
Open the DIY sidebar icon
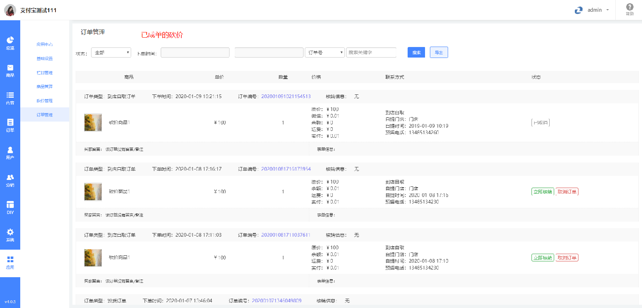tap(10, 207)
